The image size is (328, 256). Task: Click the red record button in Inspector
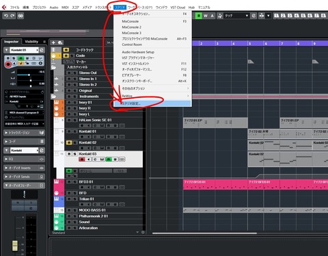(x=8, y=64)
